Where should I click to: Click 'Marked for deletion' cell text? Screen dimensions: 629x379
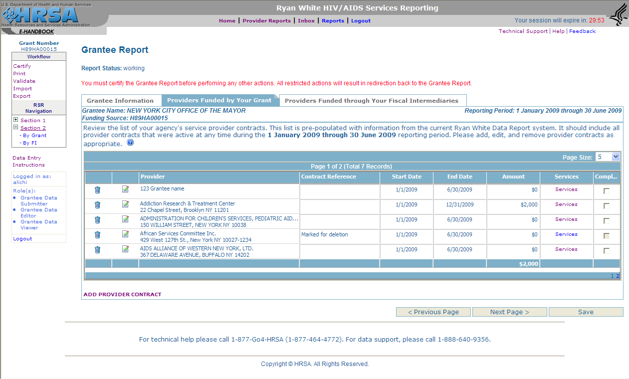click(325, 234)
